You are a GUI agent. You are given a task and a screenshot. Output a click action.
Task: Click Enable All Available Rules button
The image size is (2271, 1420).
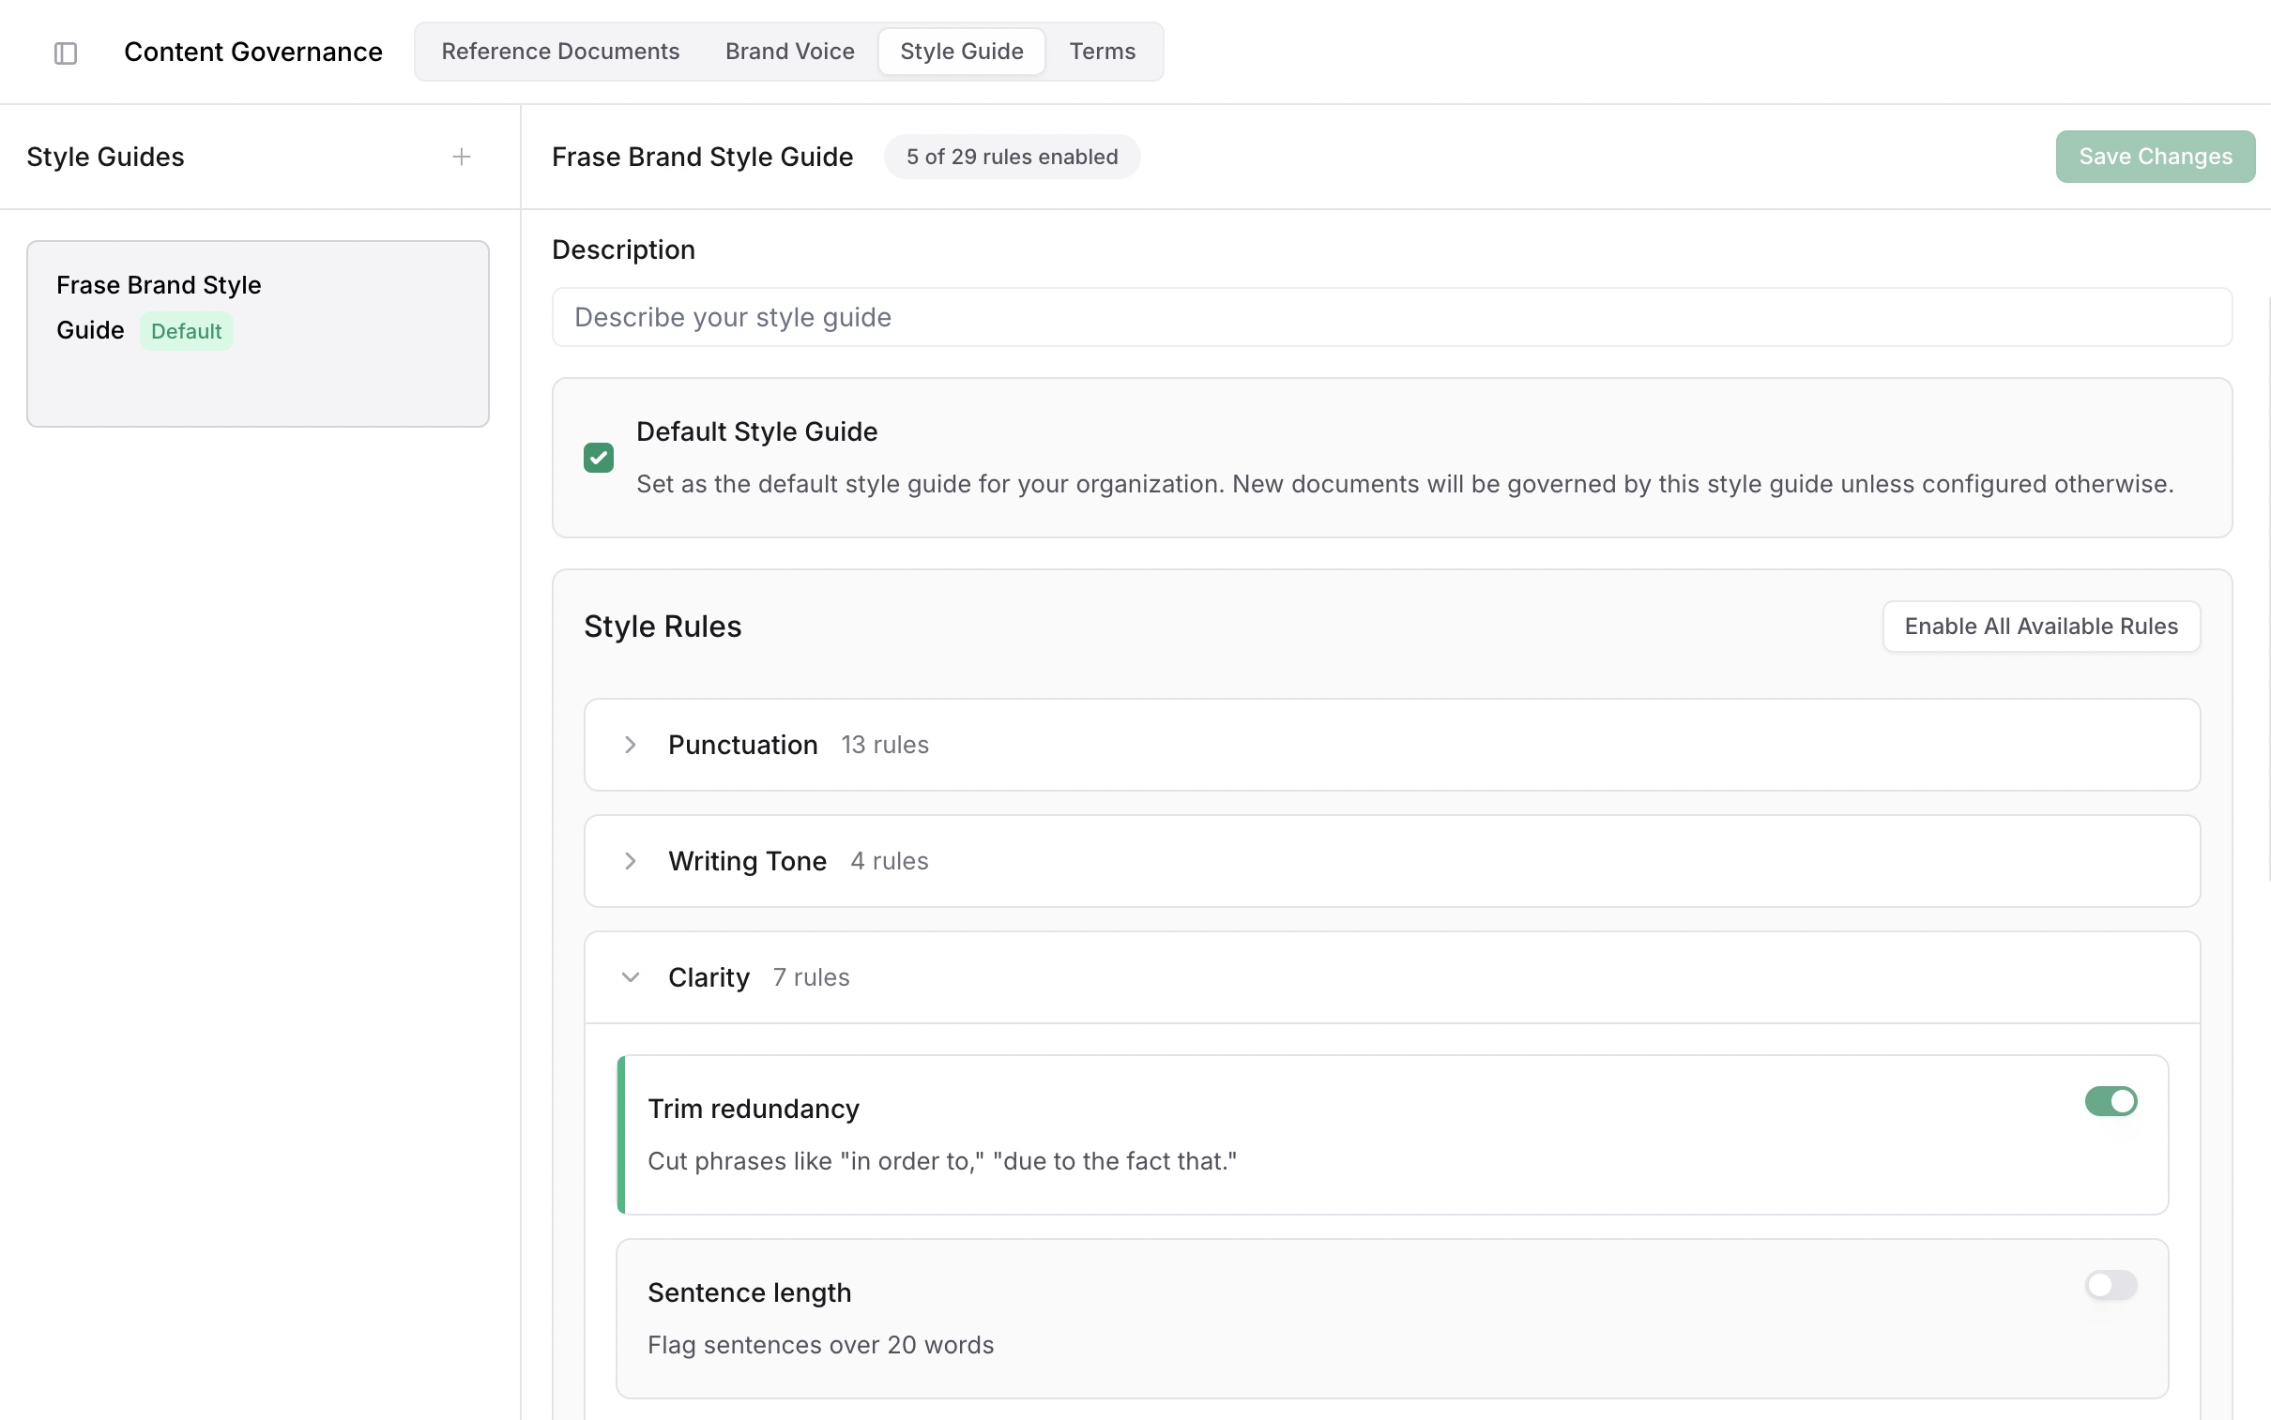coord(2041,627)
